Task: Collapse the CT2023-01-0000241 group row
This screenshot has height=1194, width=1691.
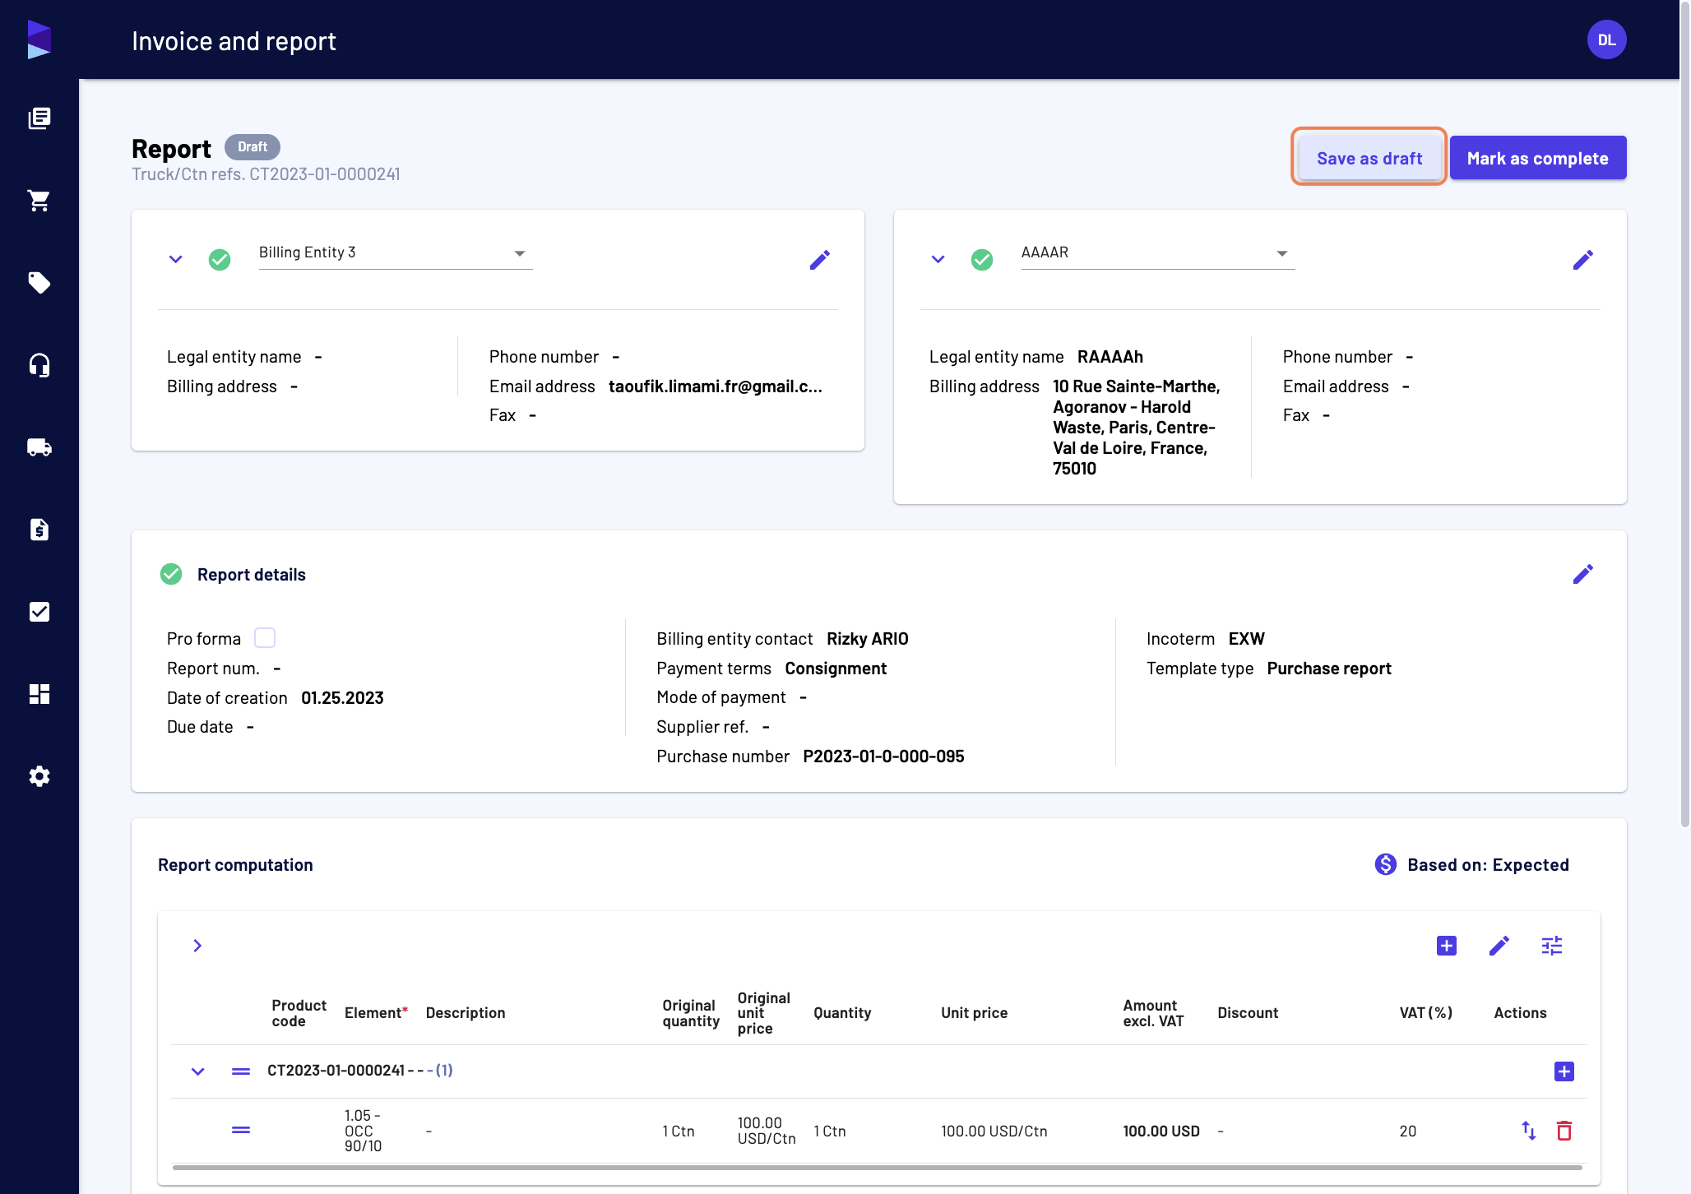Action: 197,1071
